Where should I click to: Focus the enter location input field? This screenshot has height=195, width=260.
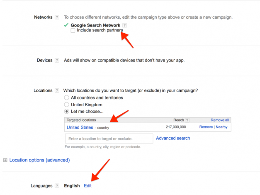point(109,138)
